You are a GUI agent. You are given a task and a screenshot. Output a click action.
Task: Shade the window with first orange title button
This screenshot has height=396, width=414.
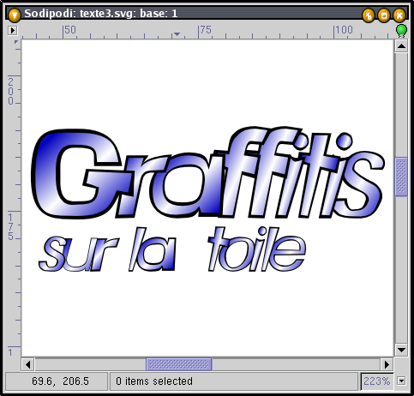click(369, 15)
